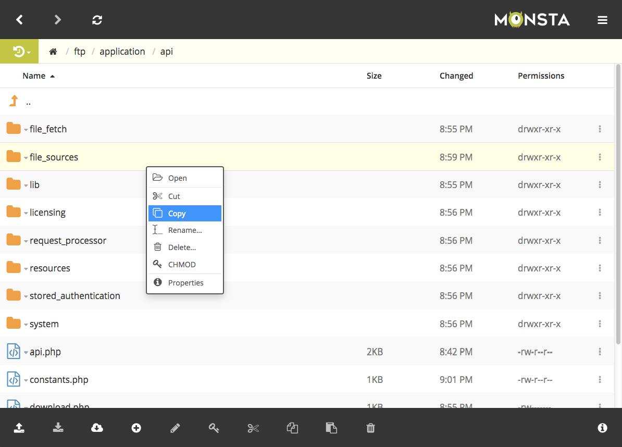Open the hamburger main menu
This screenshot has height=447, width=622.
602,20
